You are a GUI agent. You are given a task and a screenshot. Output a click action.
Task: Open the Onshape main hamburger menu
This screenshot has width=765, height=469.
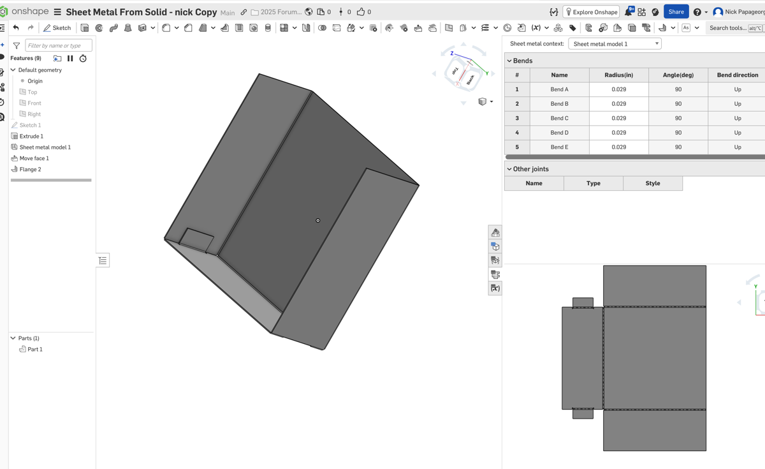point(57,12)
